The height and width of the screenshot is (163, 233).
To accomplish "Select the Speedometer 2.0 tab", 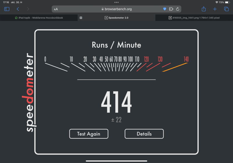I will tap(116, 18).
